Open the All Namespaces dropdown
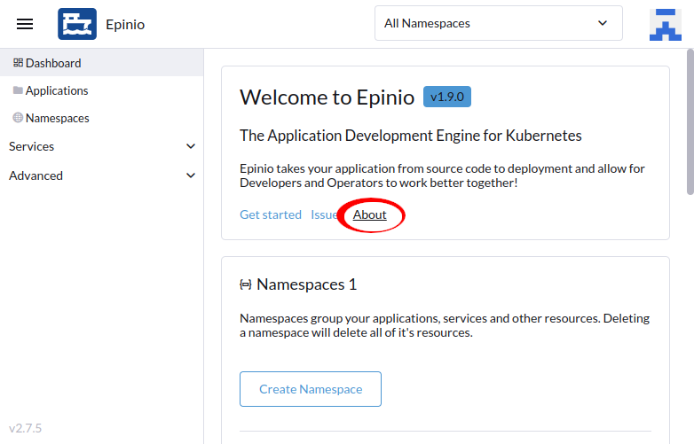This screenshot has width=694, height=444. 499,23
